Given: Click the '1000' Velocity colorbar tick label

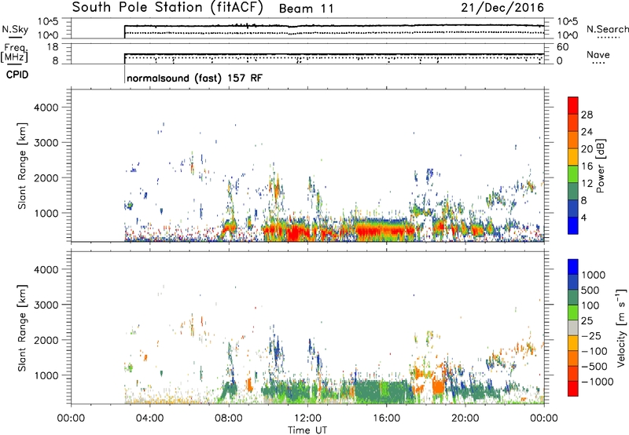Looking at the screenshot, I should 594,275.
